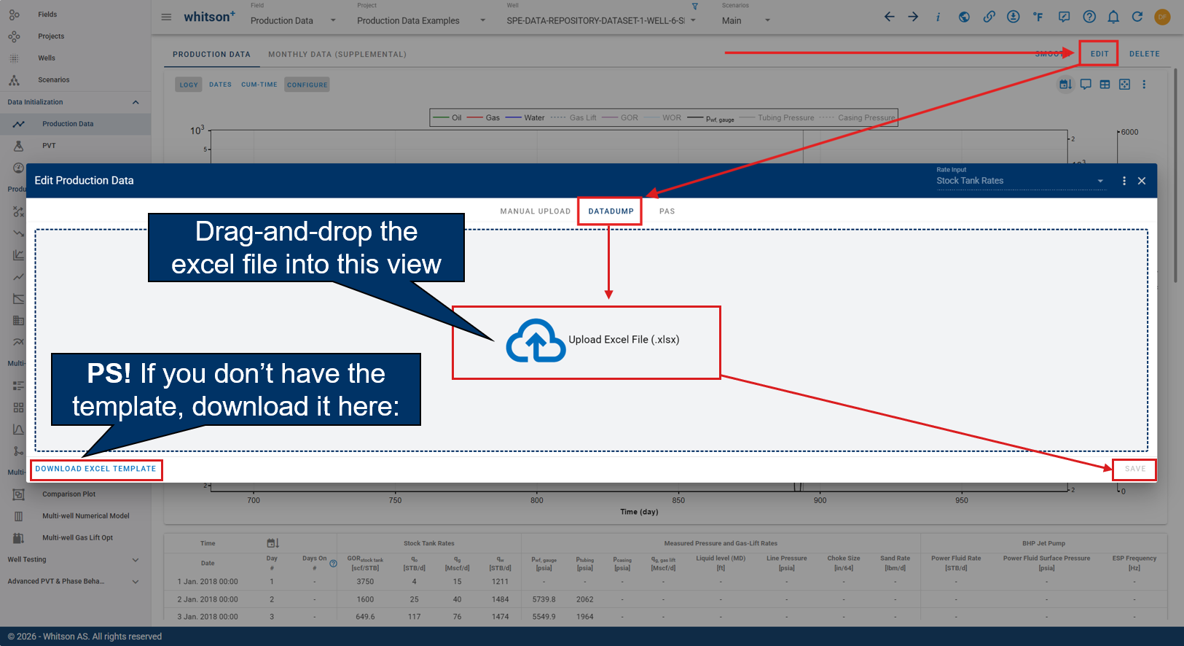1184x646 pixels.
Task: Open the Well dropdown selector
Action: pyautogui.click(x=602, y=20)
